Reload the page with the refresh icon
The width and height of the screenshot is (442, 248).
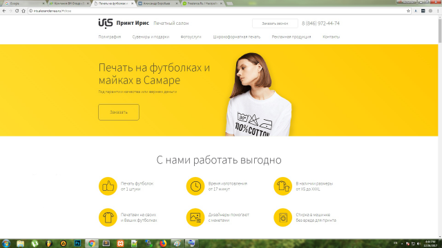tap(17, 11)
